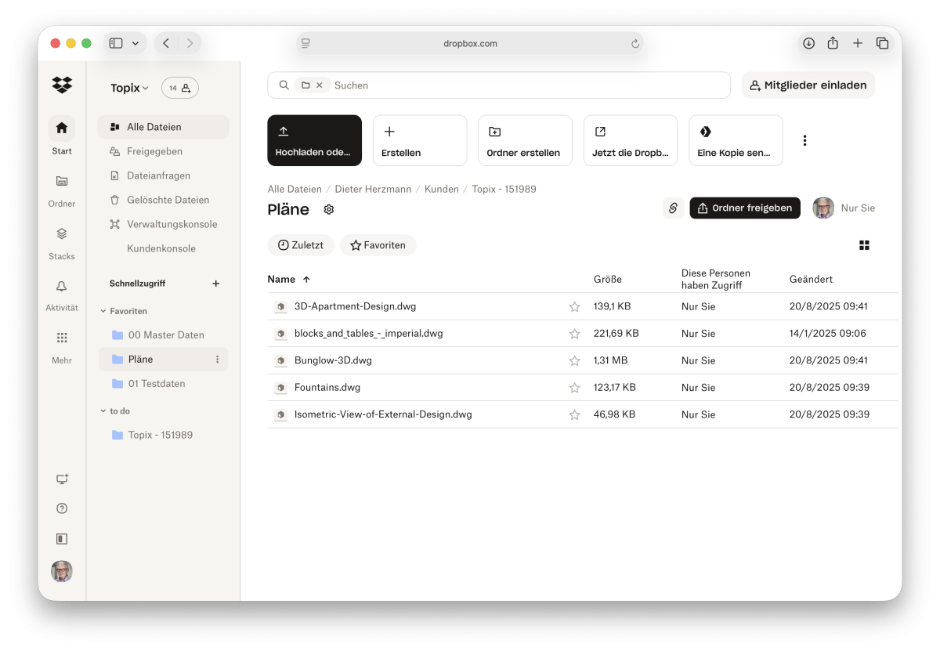Toggle favorite star for Bunglow-3D.dwg
Screen dimensions: 940x651
coord(574,361)
